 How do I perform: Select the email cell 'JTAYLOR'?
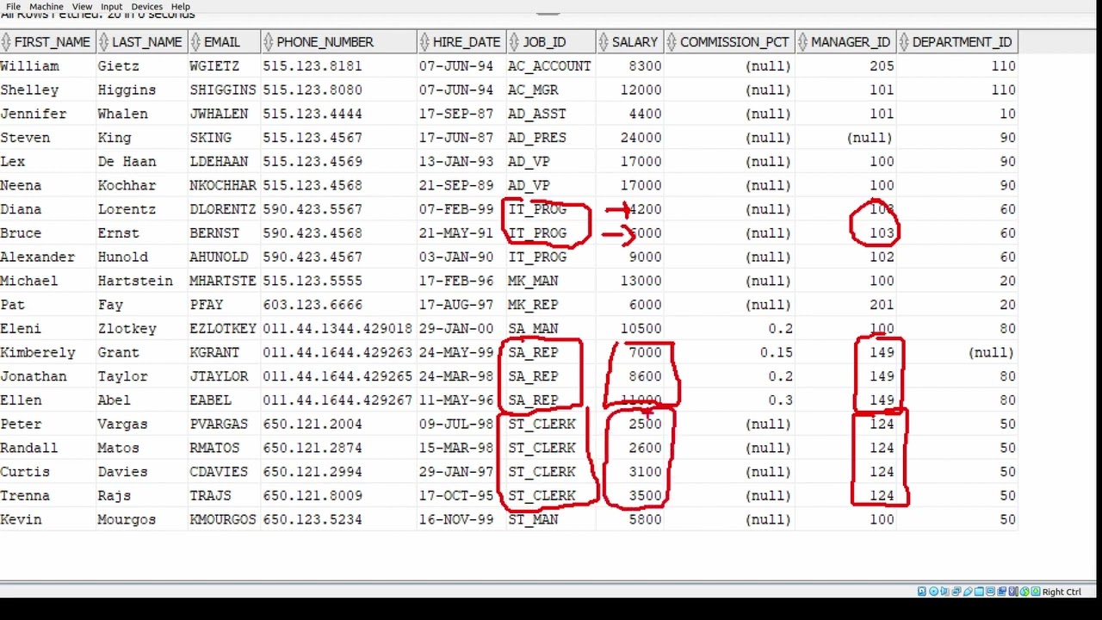click(219, 376)
